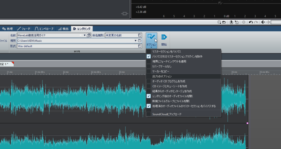Uncheck バイパスされたマスターセクションプラグインを除外

tap(149, 56)
